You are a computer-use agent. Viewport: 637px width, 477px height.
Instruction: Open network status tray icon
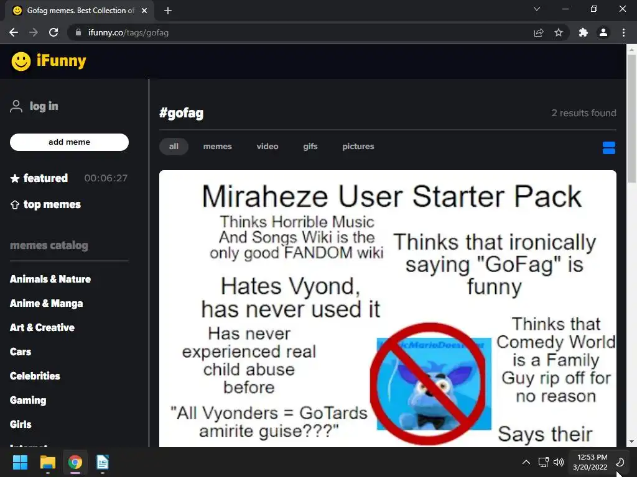tap(543, 462)
